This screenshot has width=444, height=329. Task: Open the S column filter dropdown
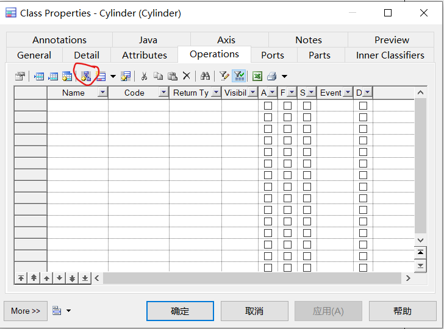pos(311,93)
